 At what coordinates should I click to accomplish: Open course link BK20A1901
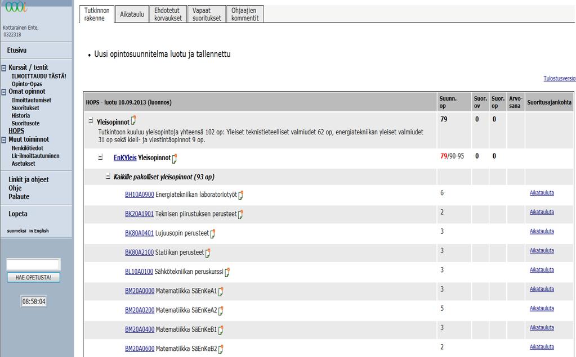point(139,214)
